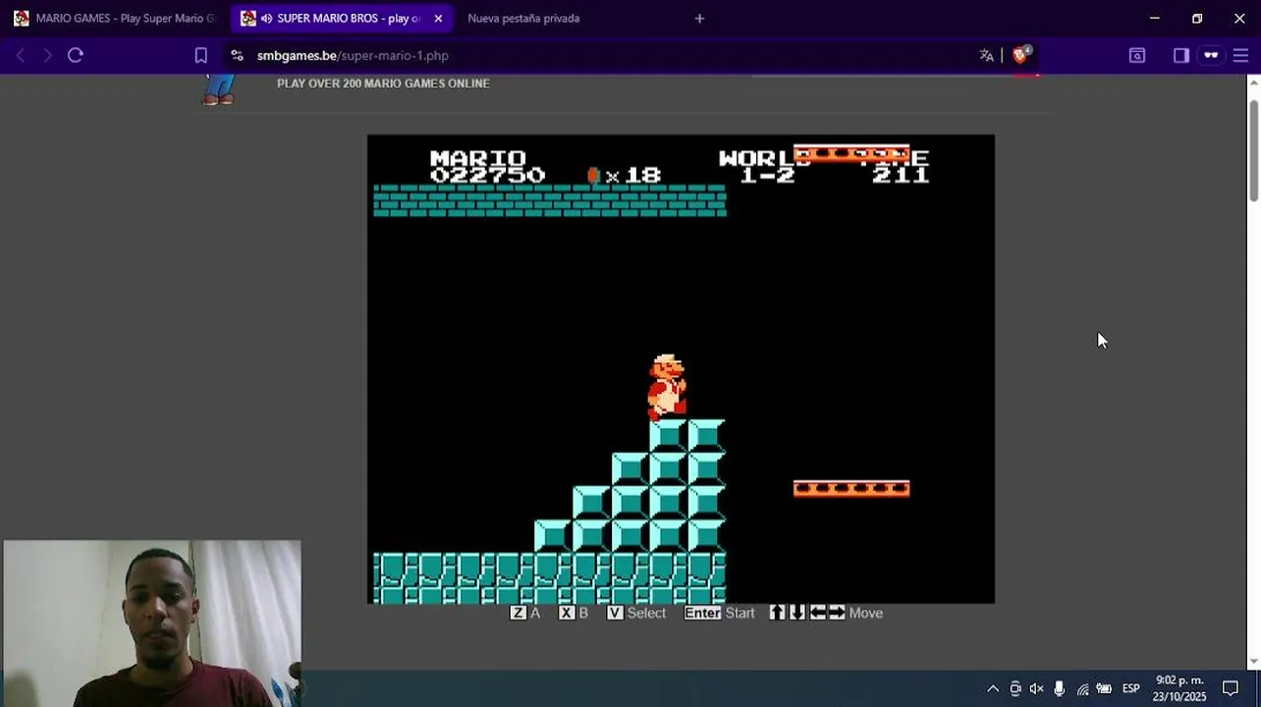
Task: Click the down arrow Move key
Action: (796, 613)
